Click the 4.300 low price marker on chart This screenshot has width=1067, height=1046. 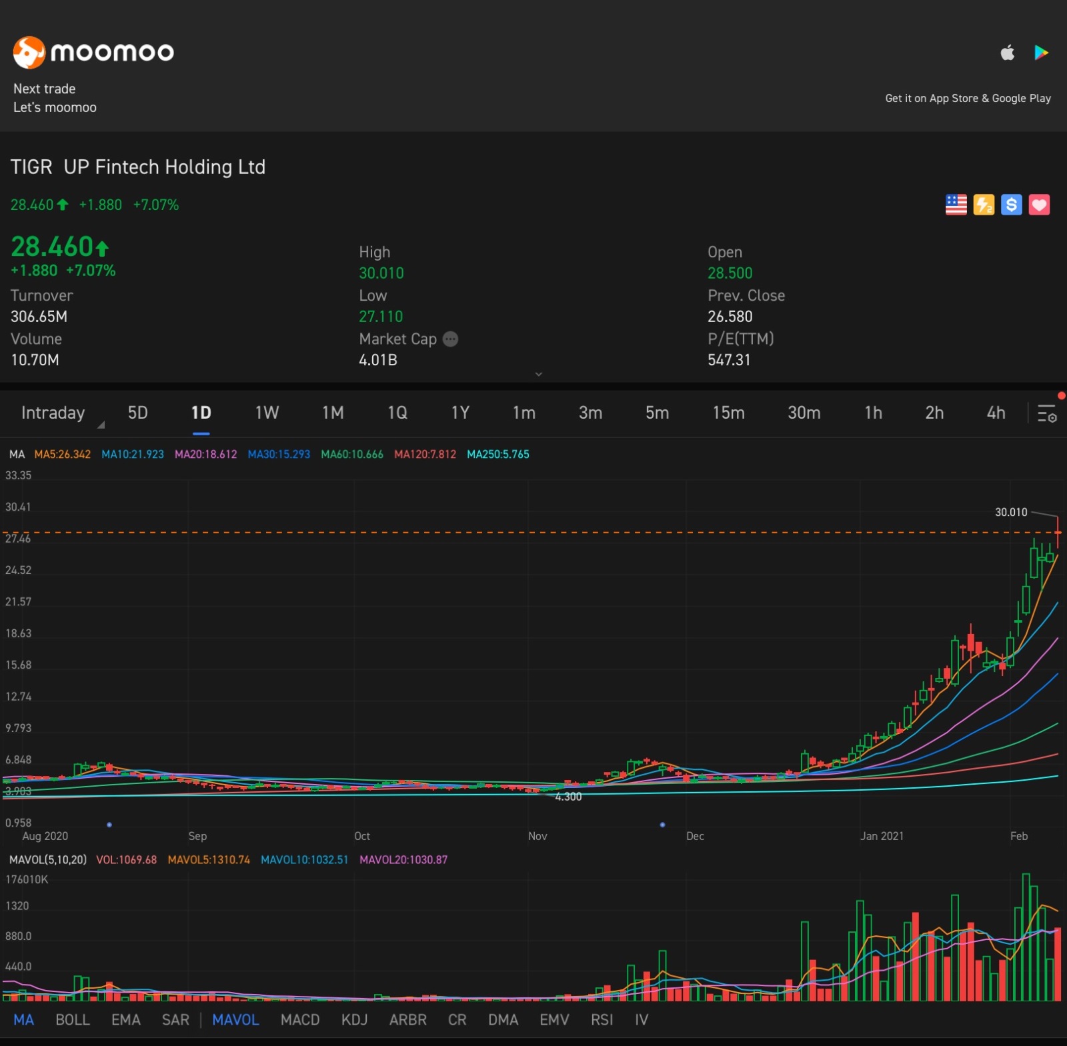point(568,797)
